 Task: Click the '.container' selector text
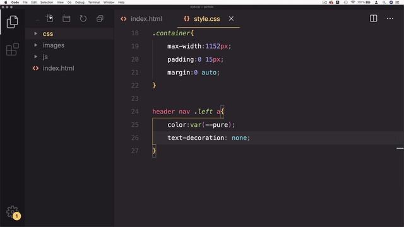[171, 33]
